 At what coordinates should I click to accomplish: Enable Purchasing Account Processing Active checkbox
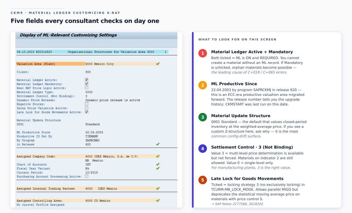tap(87, 176)
